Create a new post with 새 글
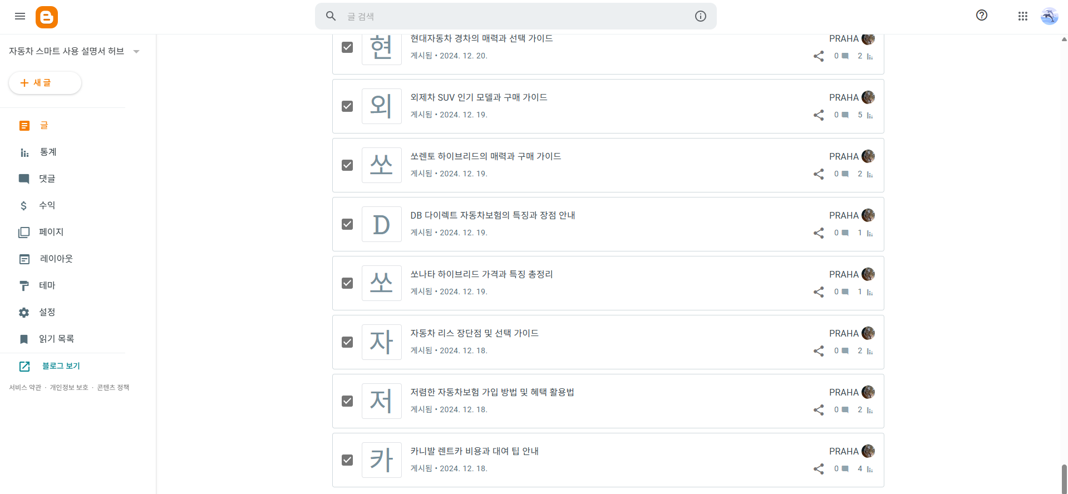Screen dimensions: 1068x494 pos(45,82)
